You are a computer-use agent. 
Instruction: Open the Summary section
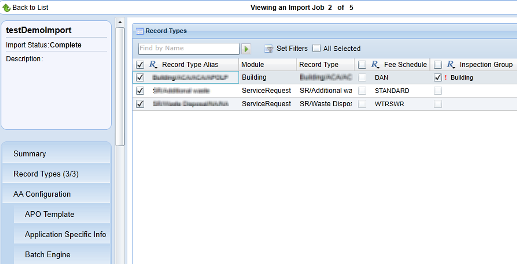pos(29,154)
